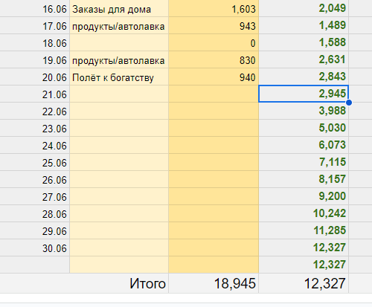Select the date cell 27.06

tap(34, 196)
